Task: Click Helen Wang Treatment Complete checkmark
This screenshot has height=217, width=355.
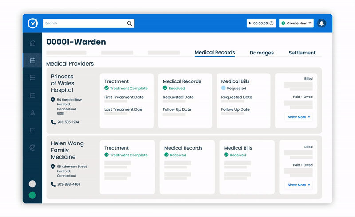Action: pos(106,155)
